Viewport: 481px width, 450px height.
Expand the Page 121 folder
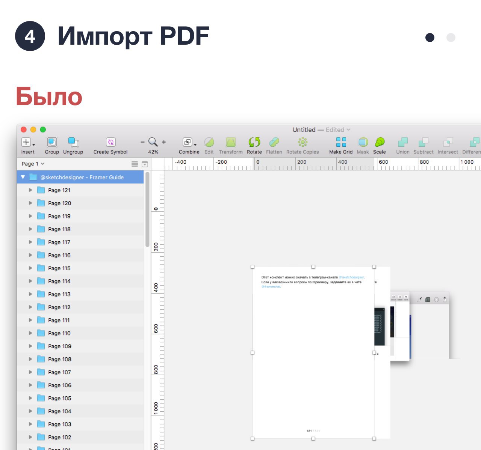tap(31, 190)
